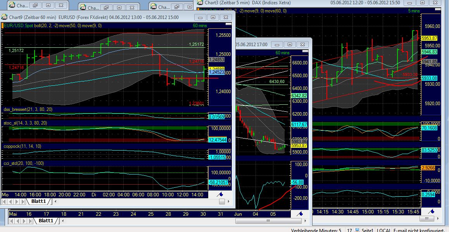Screen dimensions: 449x232
Task: Select the quill icon on the 5-min DAX chart
Action: pos(431,212)
